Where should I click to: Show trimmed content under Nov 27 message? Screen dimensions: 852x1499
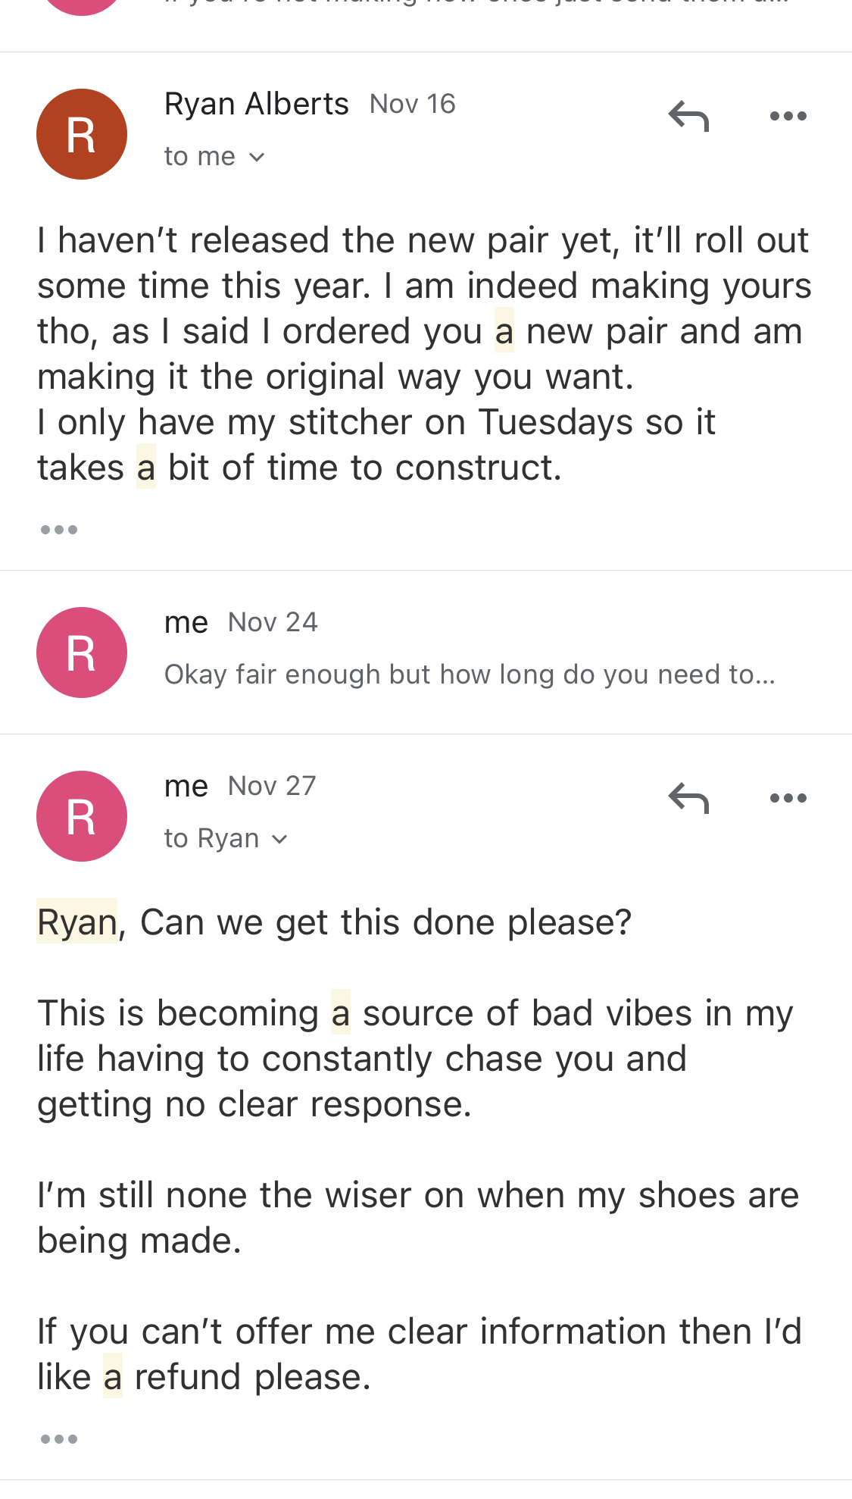tap(59, 1439)
